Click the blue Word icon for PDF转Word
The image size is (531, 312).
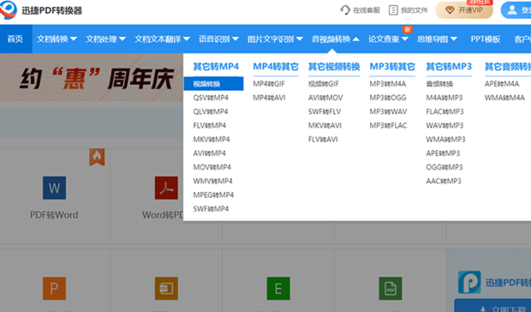pos(54,188)
